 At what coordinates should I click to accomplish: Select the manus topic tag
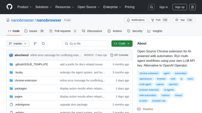[178, 95]
